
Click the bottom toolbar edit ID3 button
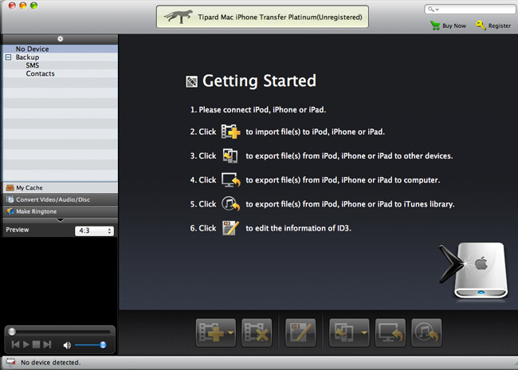[300, 333]
